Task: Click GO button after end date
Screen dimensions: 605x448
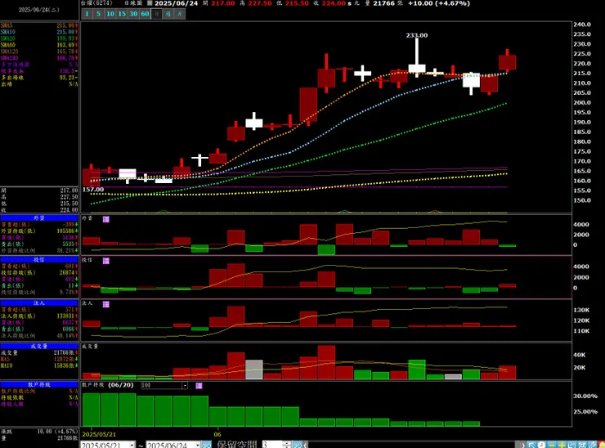Action: 206,445
